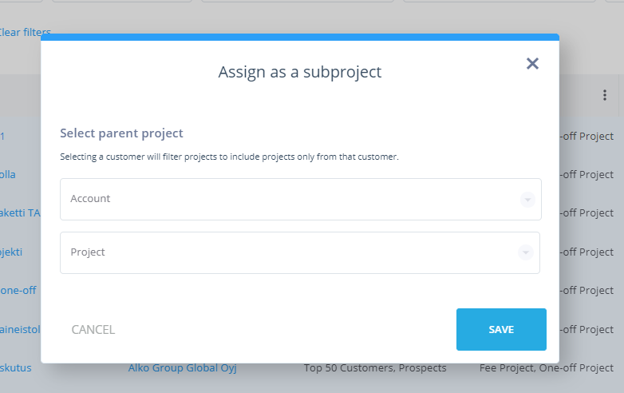The image size is (624, 393).
Task: Select the 'Top 50 Customers, Prospects' cell
Action: [x=375, y=368]
